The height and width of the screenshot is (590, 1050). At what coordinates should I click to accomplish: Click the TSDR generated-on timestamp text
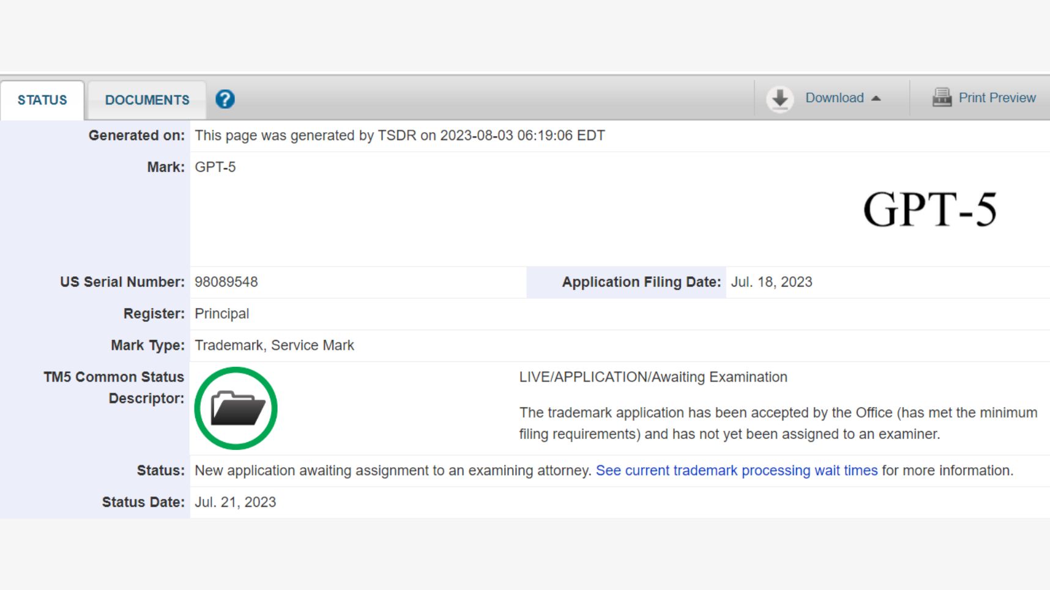400,135
